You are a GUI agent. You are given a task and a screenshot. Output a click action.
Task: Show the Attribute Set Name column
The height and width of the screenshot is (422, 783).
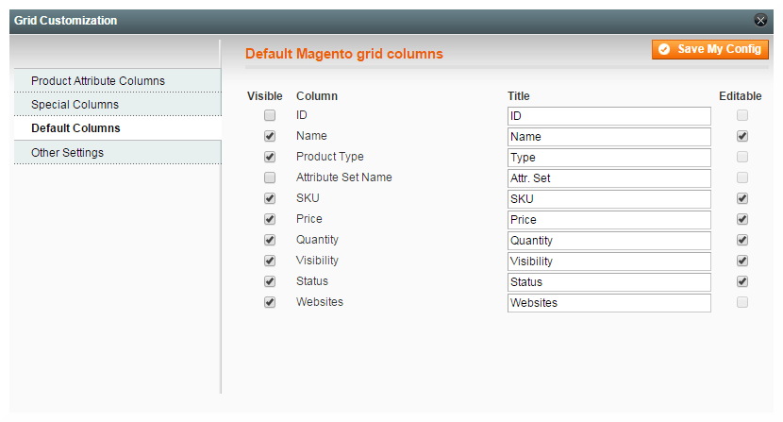(270, 177)
